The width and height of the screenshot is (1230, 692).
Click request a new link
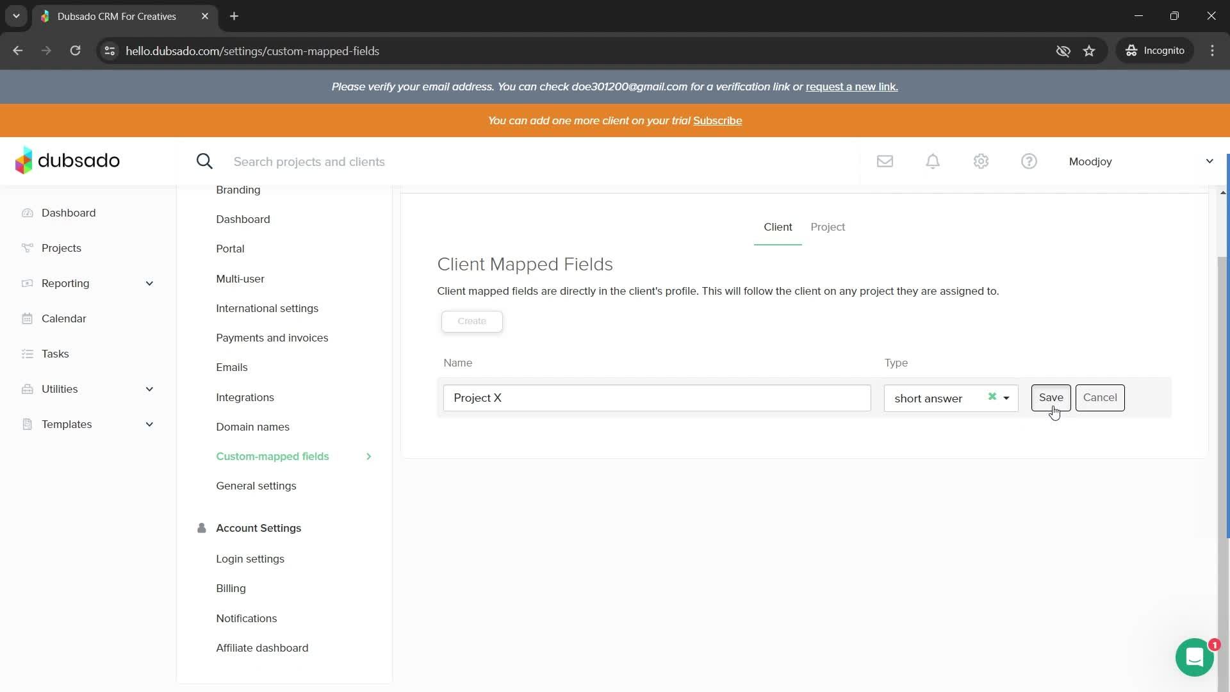851,86
